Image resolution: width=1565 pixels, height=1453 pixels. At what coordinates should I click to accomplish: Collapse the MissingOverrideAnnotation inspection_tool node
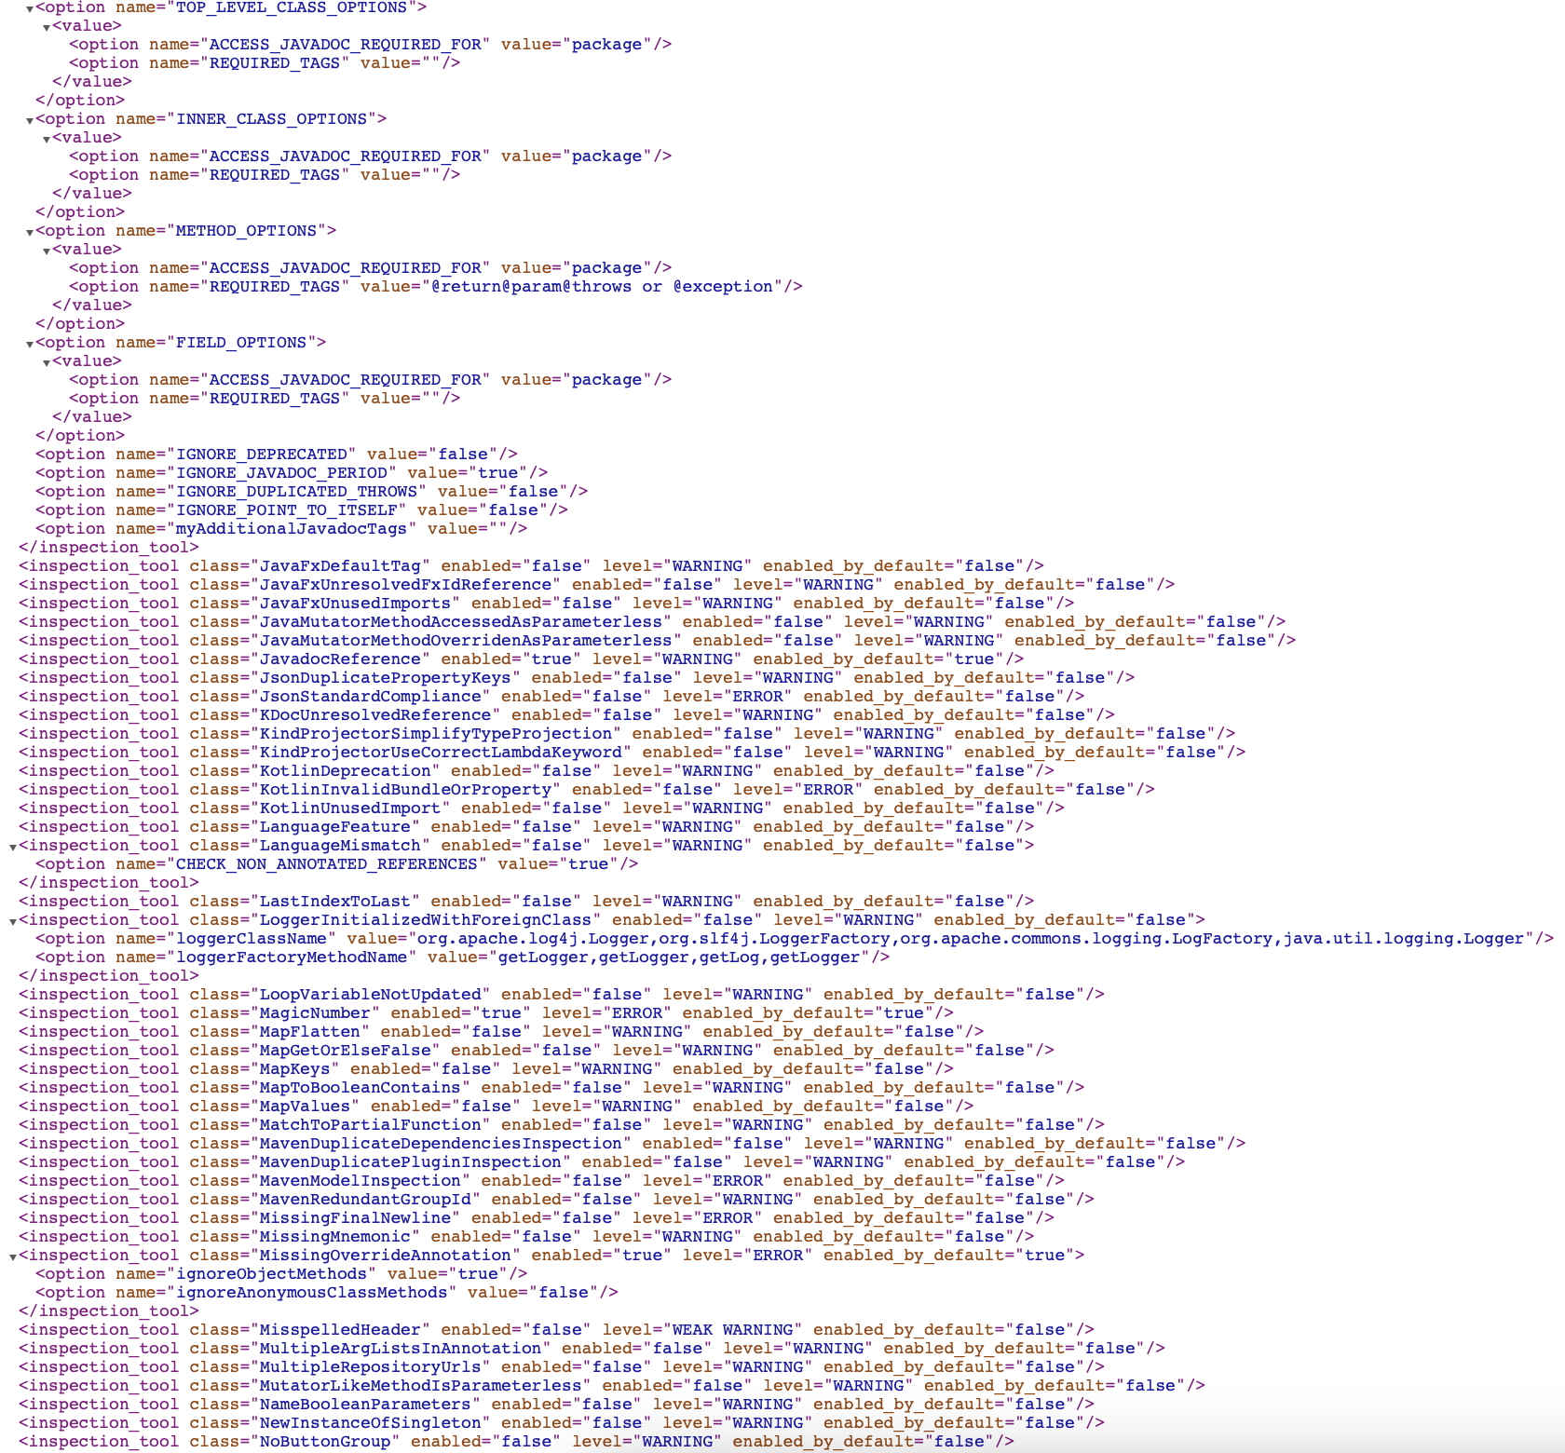click(x=13, y=1256)
